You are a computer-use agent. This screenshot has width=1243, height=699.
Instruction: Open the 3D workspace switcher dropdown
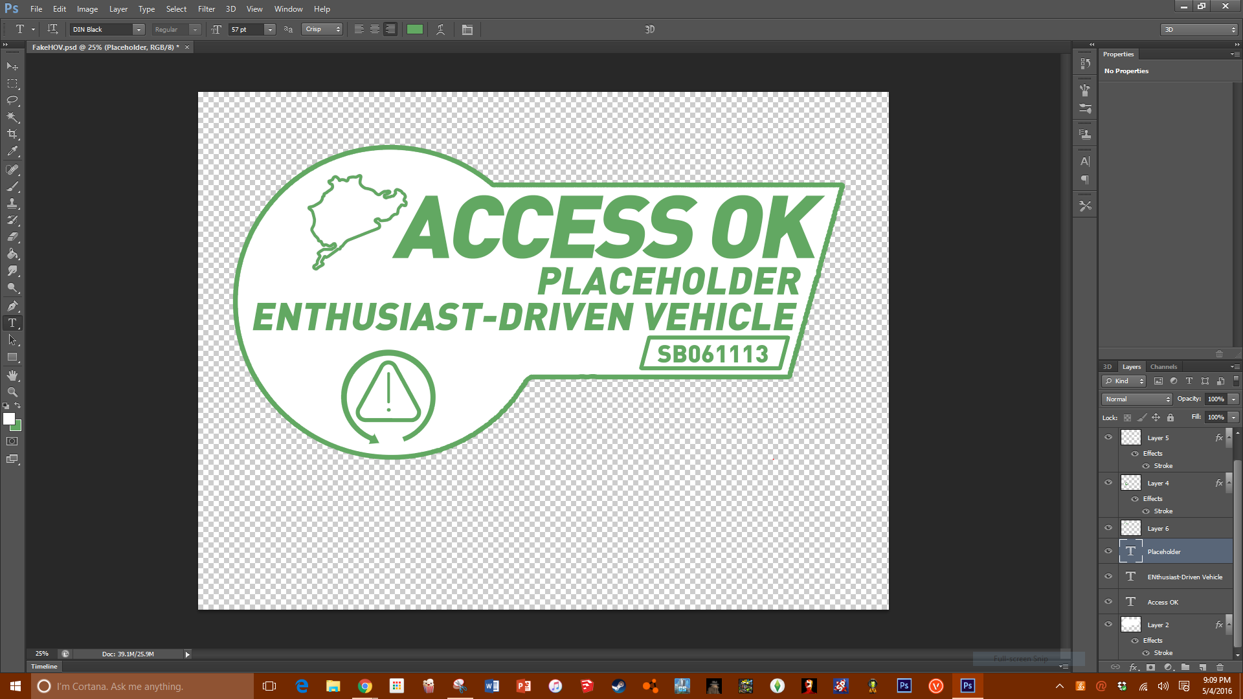[1199, 29]
